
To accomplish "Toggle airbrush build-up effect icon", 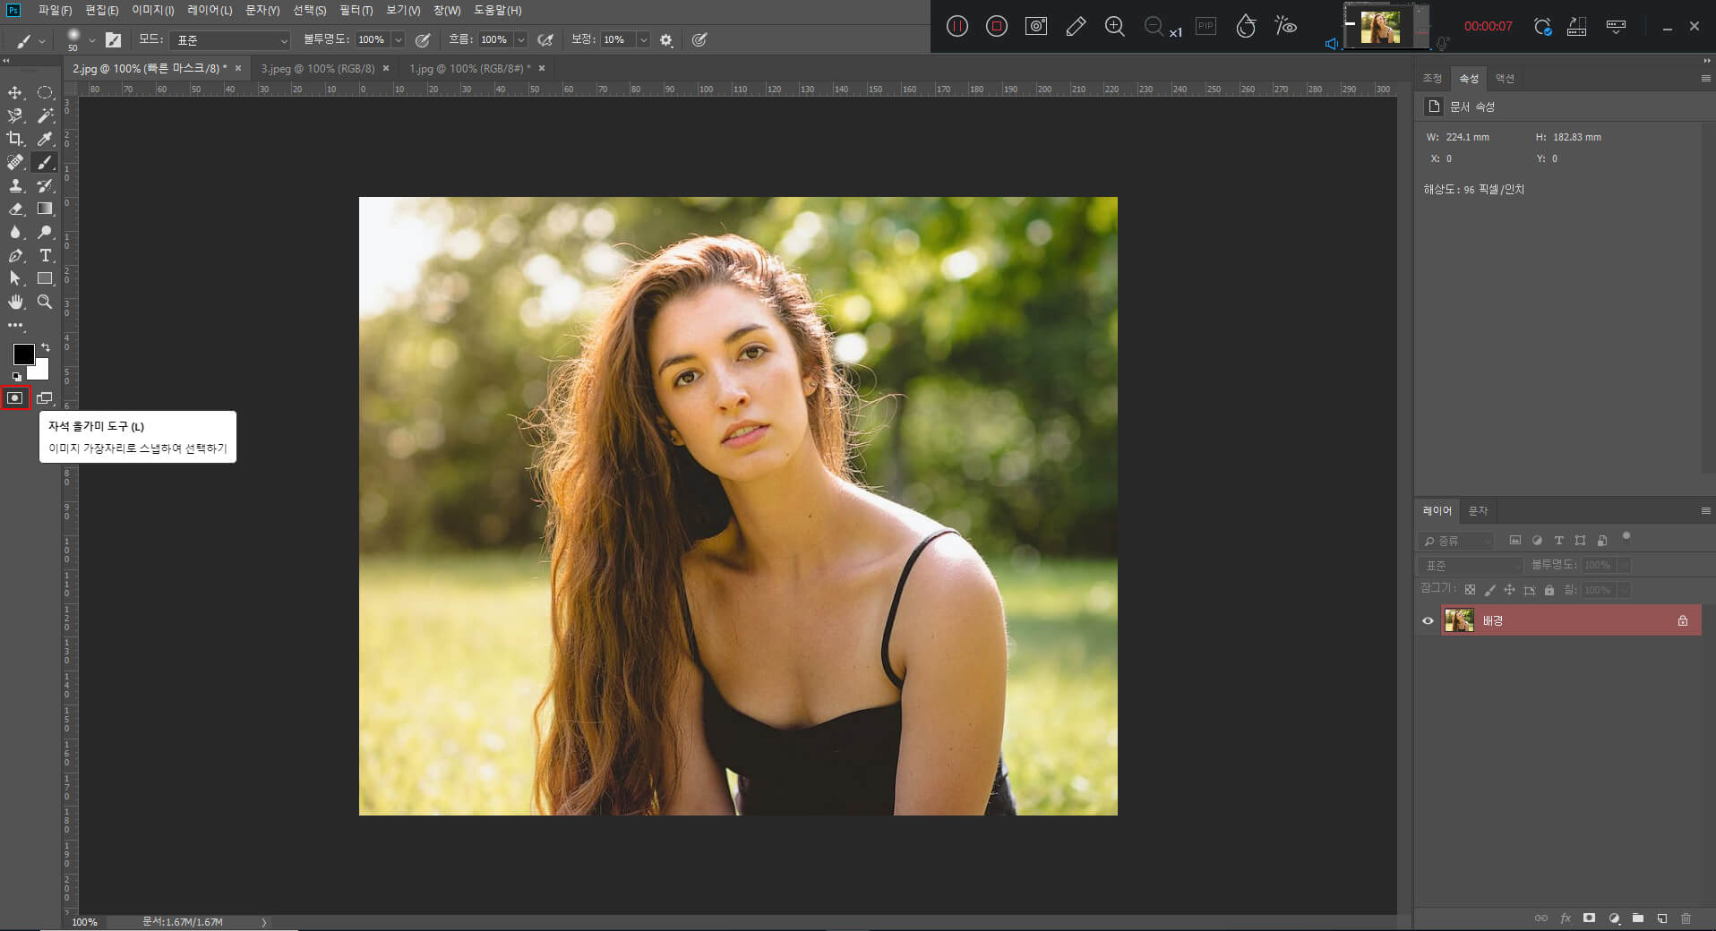I will pyautogui.click(x=545, y=39).
